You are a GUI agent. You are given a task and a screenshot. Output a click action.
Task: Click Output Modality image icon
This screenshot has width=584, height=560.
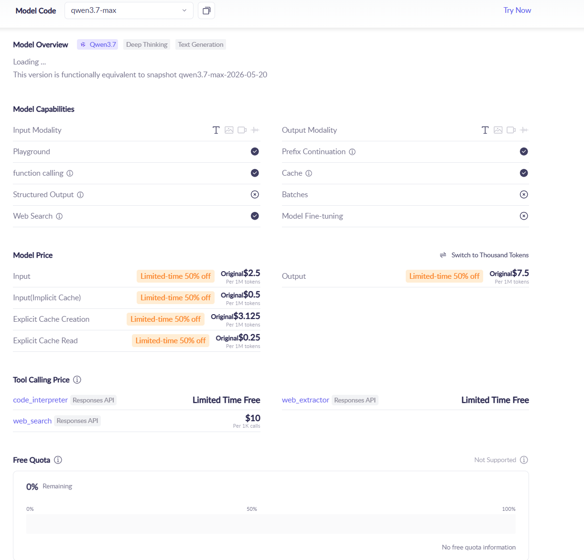click(x=498, y=130)
